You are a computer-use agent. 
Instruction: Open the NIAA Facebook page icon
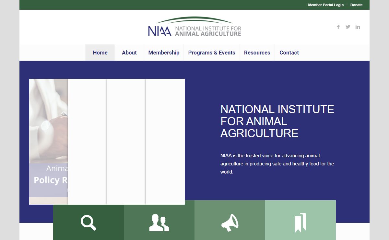point(338,27)
